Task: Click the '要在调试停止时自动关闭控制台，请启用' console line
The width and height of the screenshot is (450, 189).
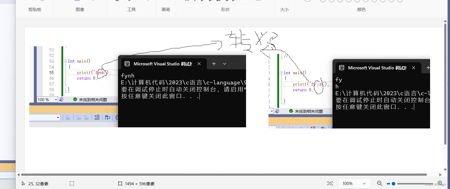Action: tap(183, 89)
